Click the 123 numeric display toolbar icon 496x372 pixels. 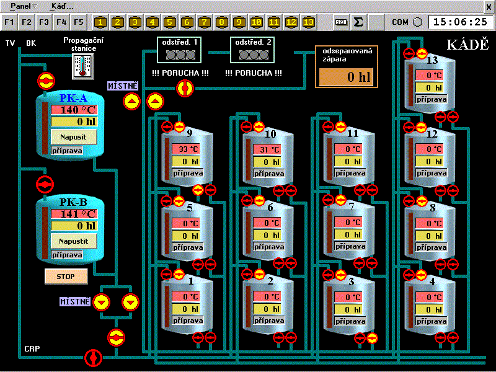[x=340, y=22]
